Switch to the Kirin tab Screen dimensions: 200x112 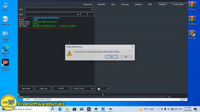pos(113,4)
